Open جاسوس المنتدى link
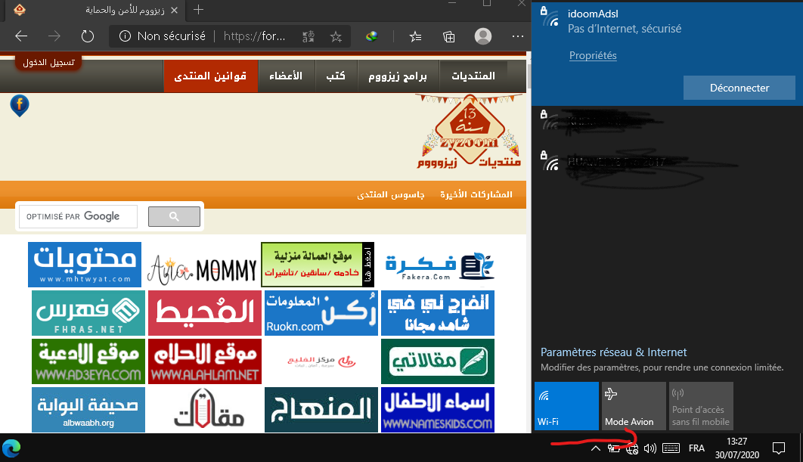803x462 pixels. point(391,194)
